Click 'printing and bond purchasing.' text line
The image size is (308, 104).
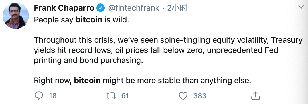click(87, 61)
